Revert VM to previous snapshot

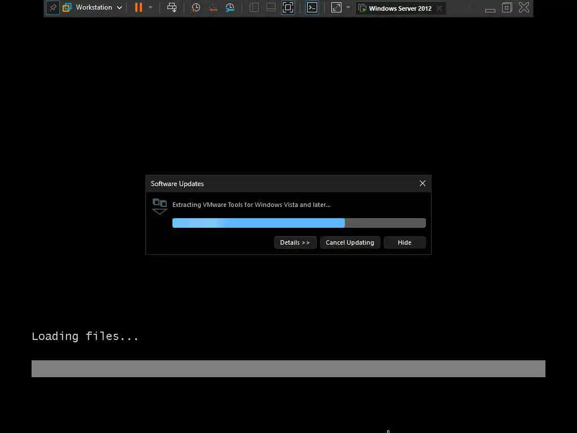(x=213, y=7)
